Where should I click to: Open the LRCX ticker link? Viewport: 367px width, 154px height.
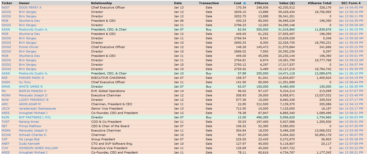tap(6, 109)
